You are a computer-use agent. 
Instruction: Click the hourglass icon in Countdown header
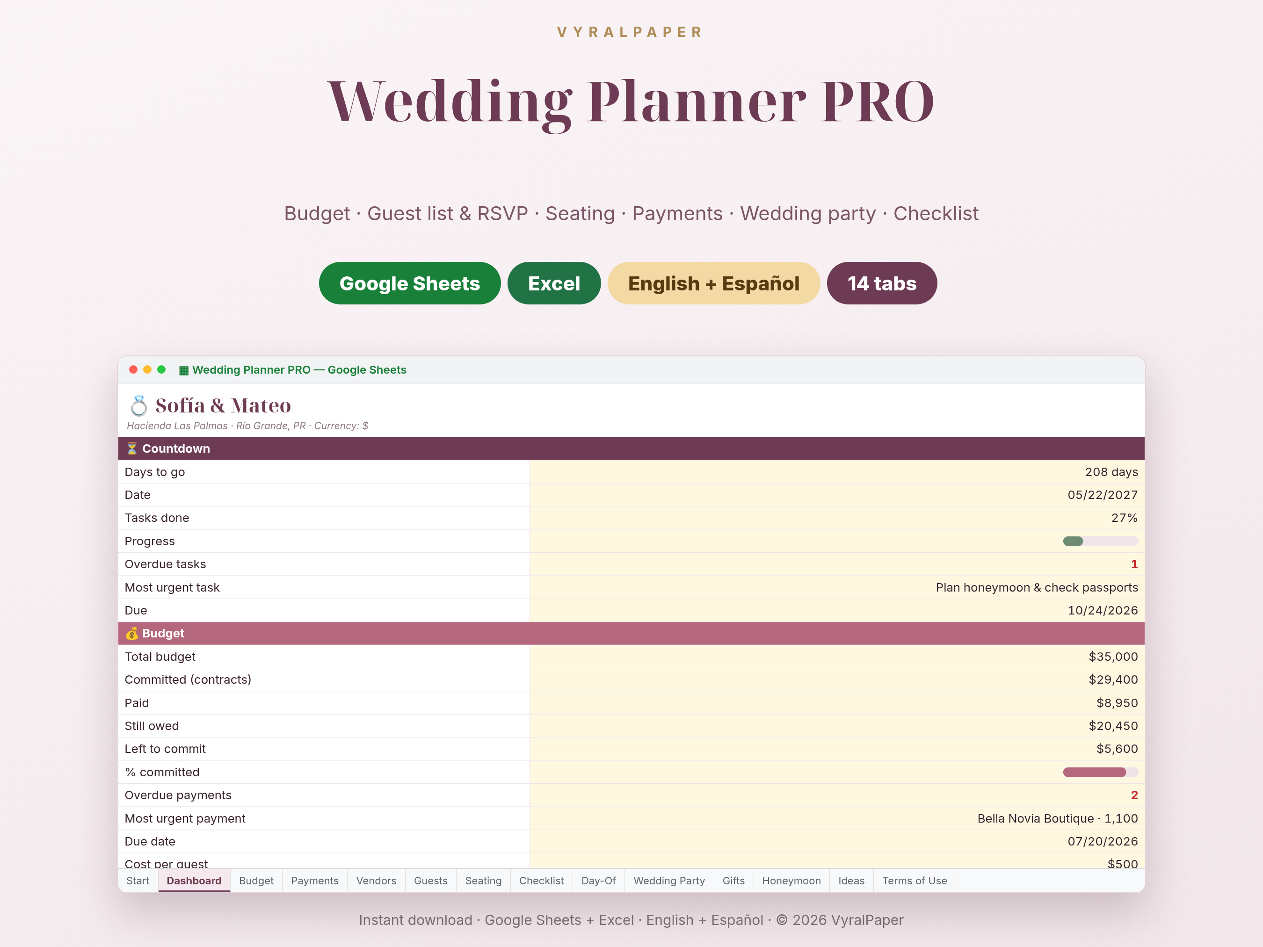tap(132, 448)
